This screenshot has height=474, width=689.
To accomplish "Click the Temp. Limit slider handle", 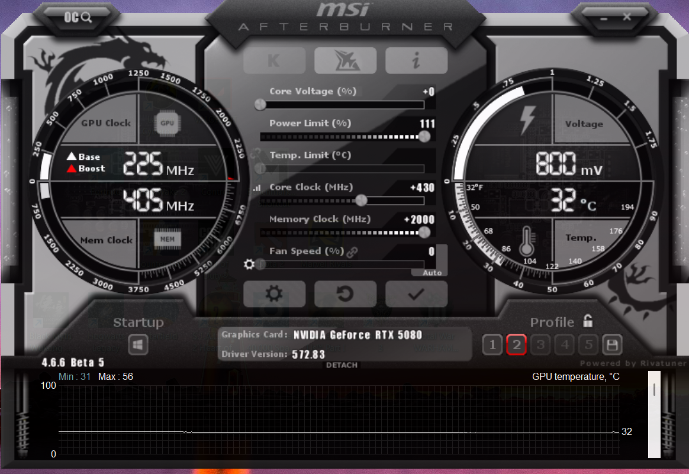I will click(260, 169).
